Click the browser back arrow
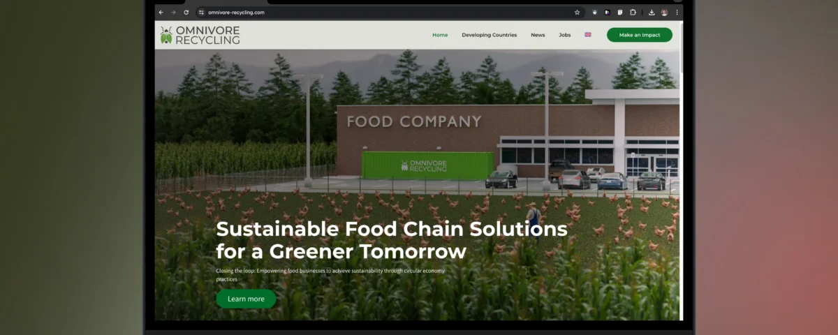Viewport: 838px width, 335px height. tap(161, 12)
